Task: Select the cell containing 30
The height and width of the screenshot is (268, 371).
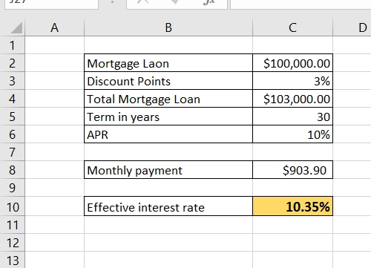Action: [292, 117]
